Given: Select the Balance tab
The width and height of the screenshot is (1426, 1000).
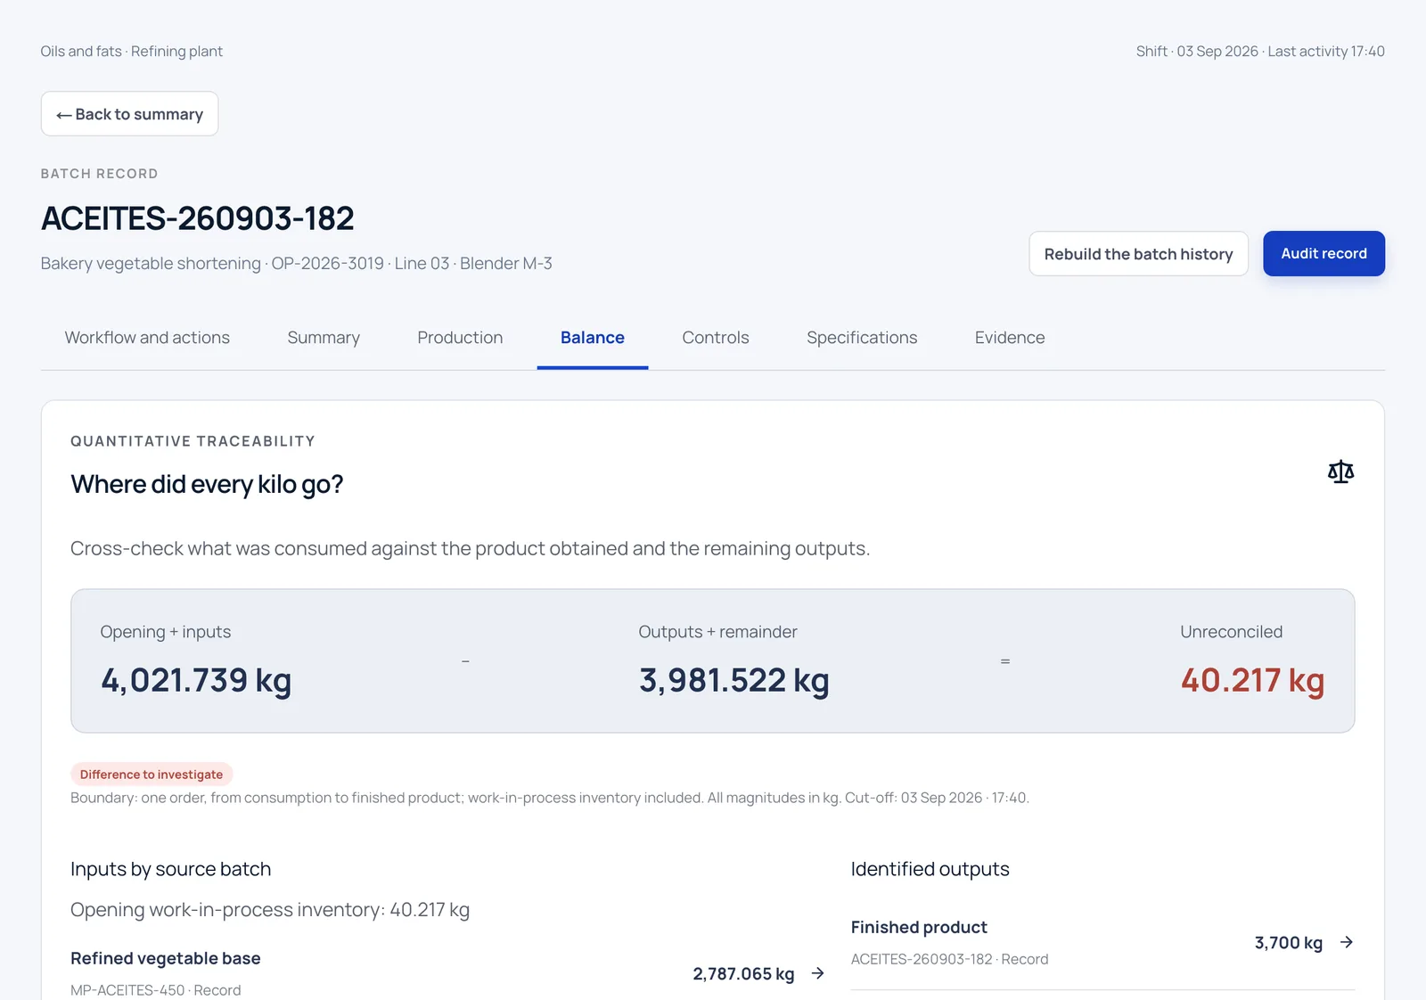Looking at the screenshot, I should 593,338.
